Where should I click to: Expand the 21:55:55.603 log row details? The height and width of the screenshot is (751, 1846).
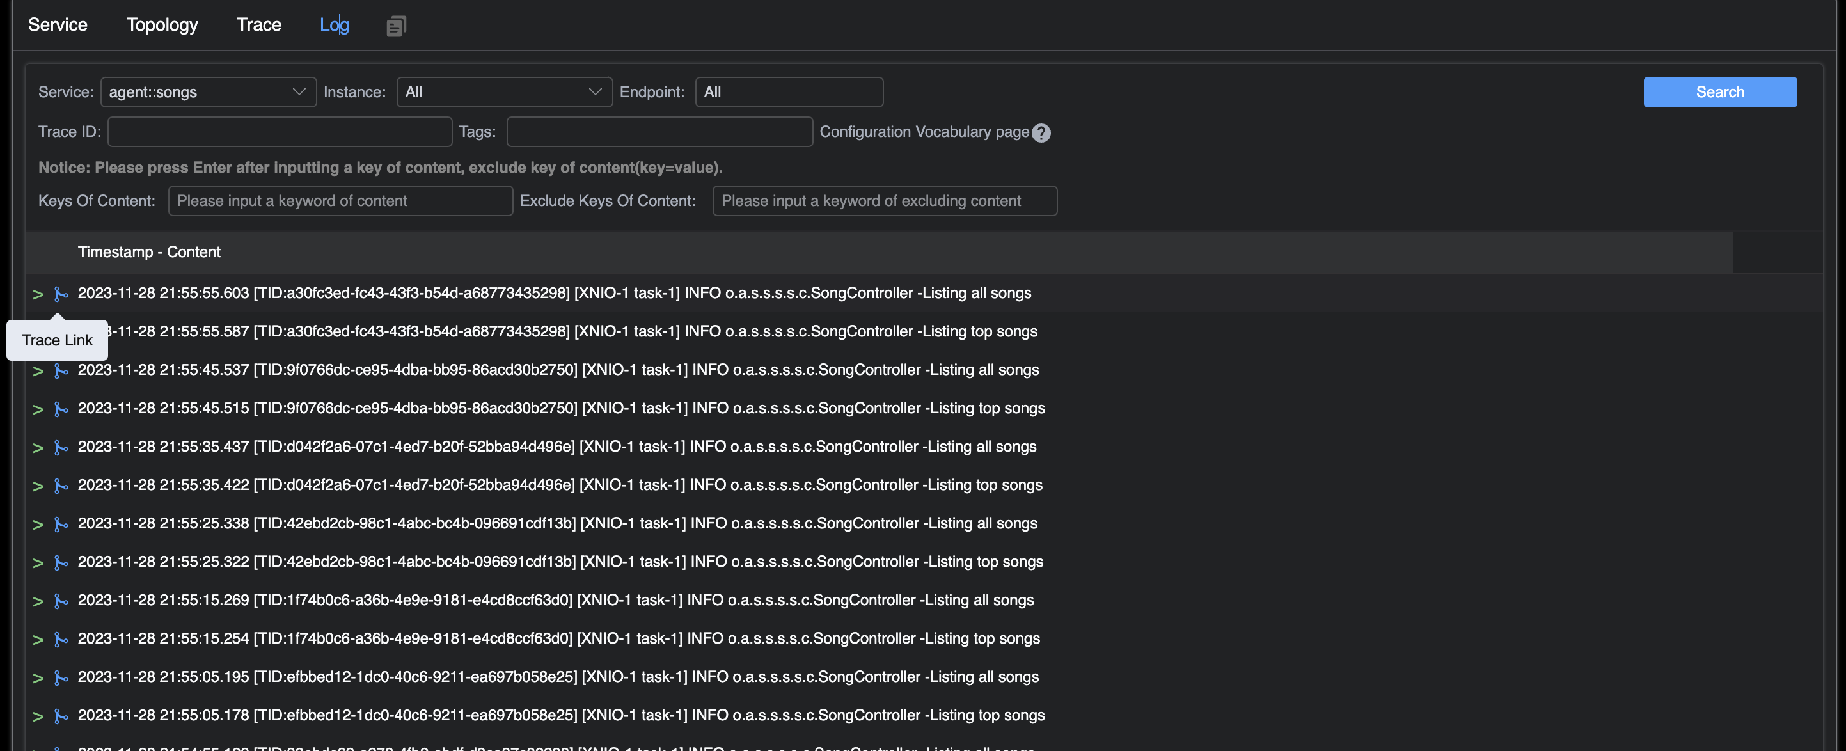[38, 294]
